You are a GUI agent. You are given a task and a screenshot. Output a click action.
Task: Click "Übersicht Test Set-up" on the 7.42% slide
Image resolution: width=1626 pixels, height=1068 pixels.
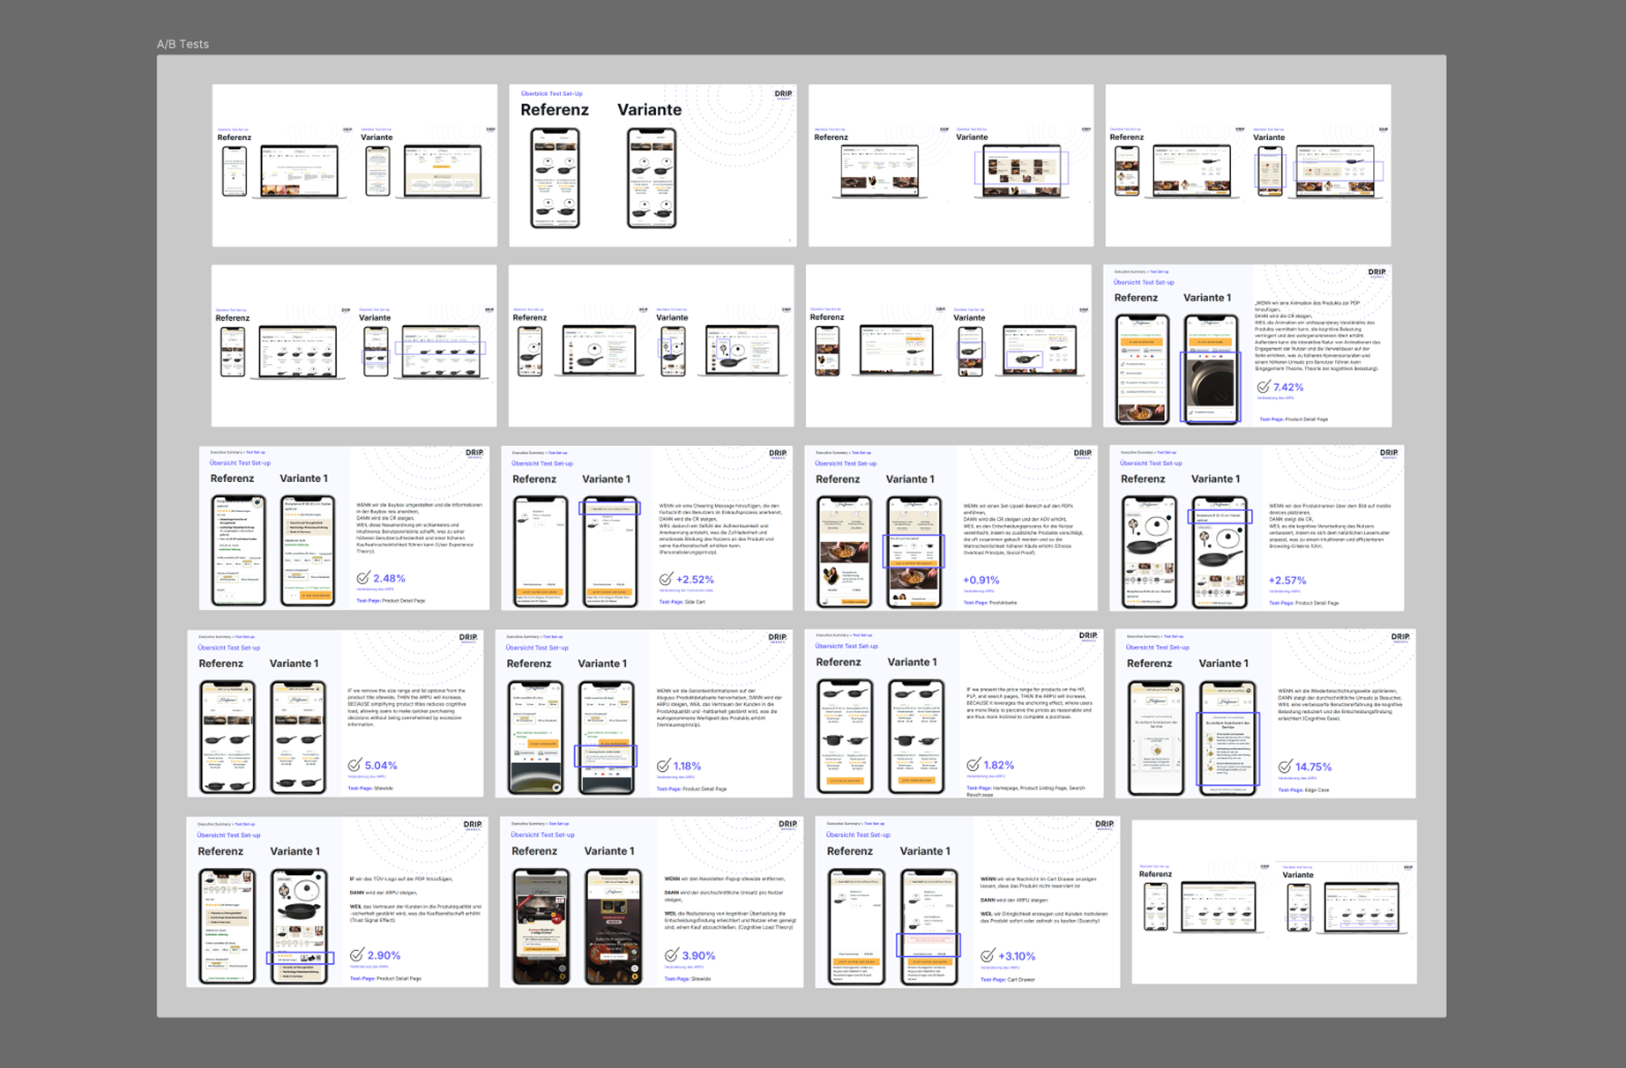pyautogui.click(x=1143, y=283)
